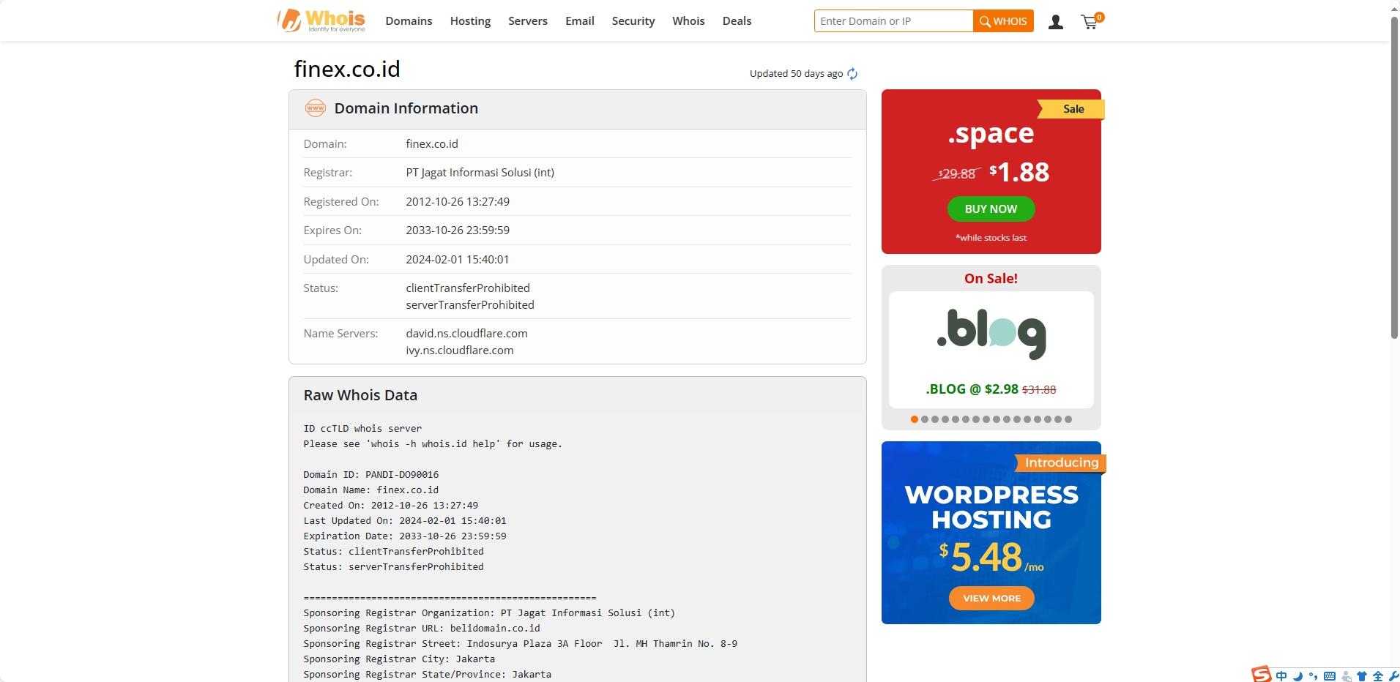Click name server ivy.ns.cloudflare.com
Viewport: 1400px width, 682px height.
click(460, 351)
